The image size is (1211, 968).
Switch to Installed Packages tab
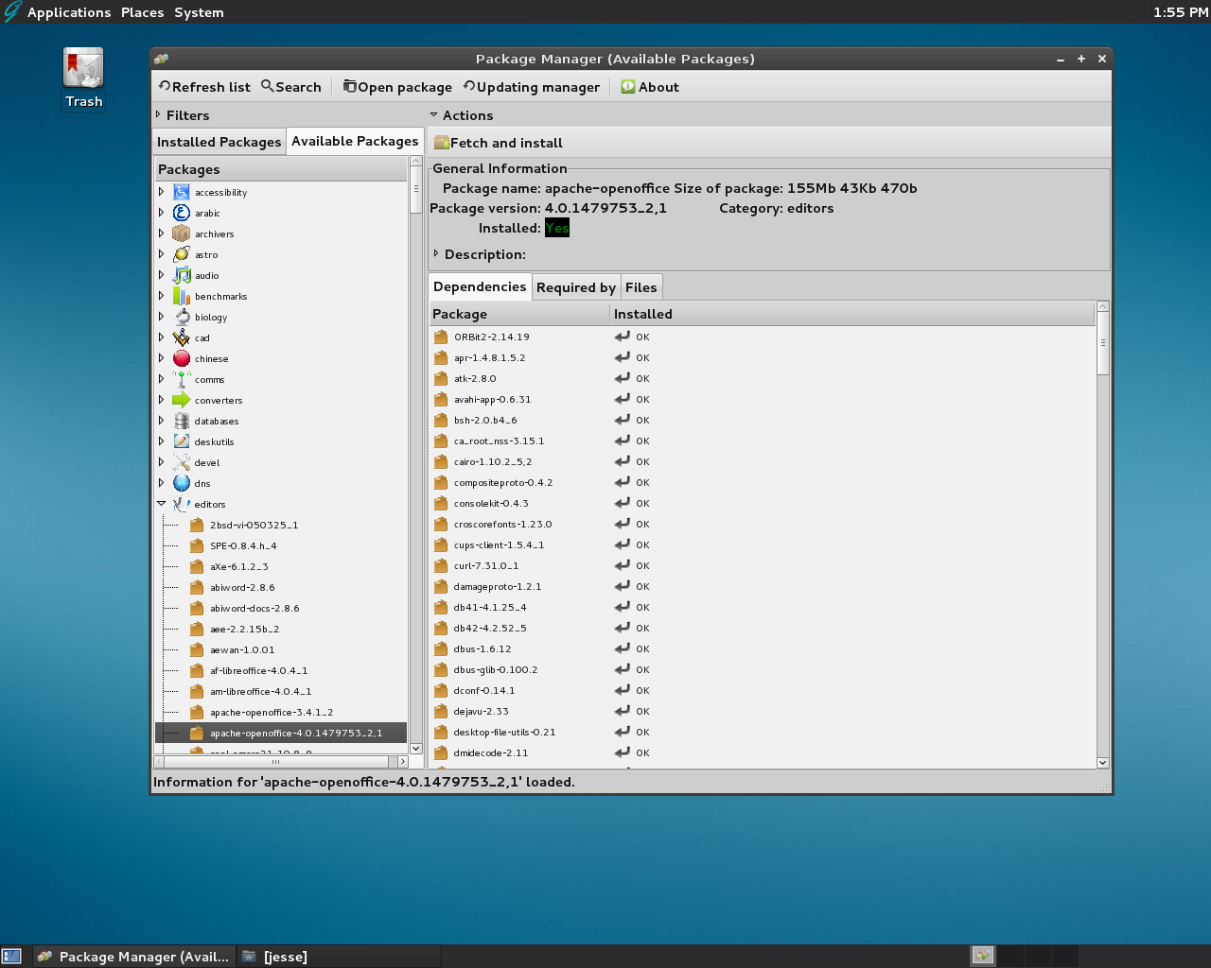[219, 142]
